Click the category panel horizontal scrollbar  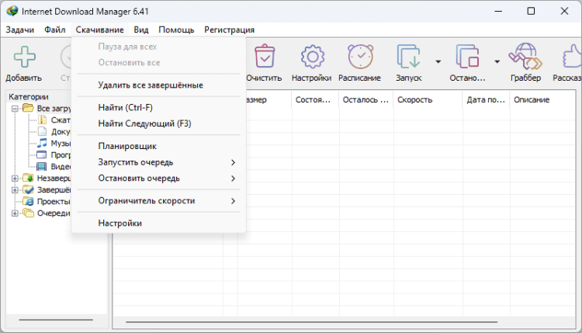tap(56, 320)
